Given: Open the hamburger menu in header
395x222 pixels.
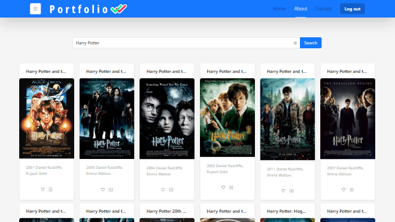Looking at the screenshot, I should coord(36,9).
